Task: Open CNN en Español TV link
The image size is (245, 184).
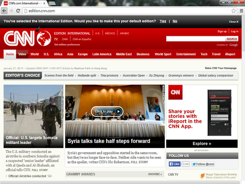Action: [82, 39]
